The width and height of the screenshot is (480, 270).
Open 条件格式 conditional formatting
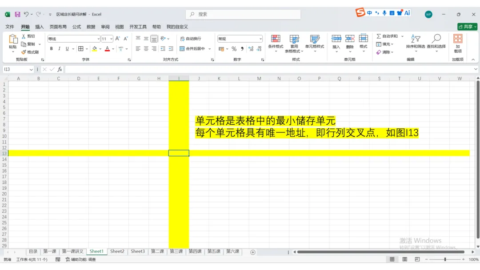coord(276,43)
